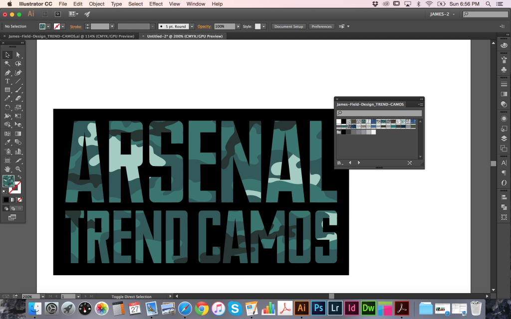Select the Scale tool
This screenshot has height=319, width=511.
pyautogui.click(x=18, y=107)
